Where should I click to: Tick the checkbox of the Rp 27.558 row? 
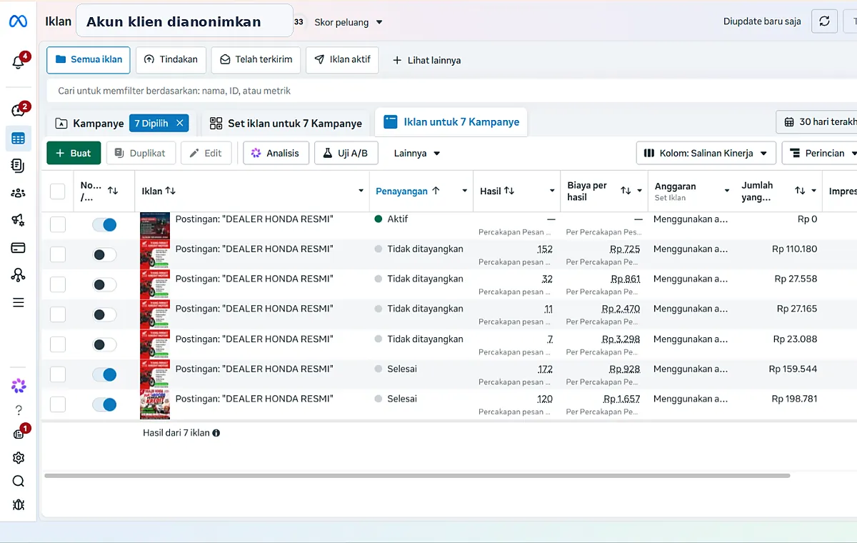(x=58, y=284)
